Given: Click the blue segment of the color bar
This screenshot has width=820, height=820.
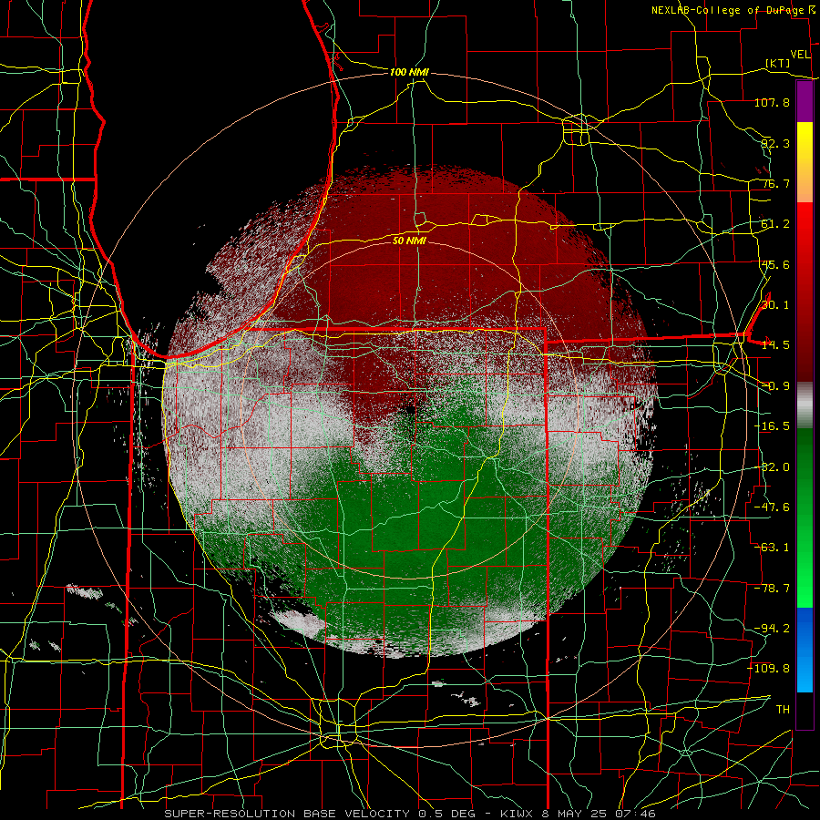Looking at the screenshot, I should 805,650.
